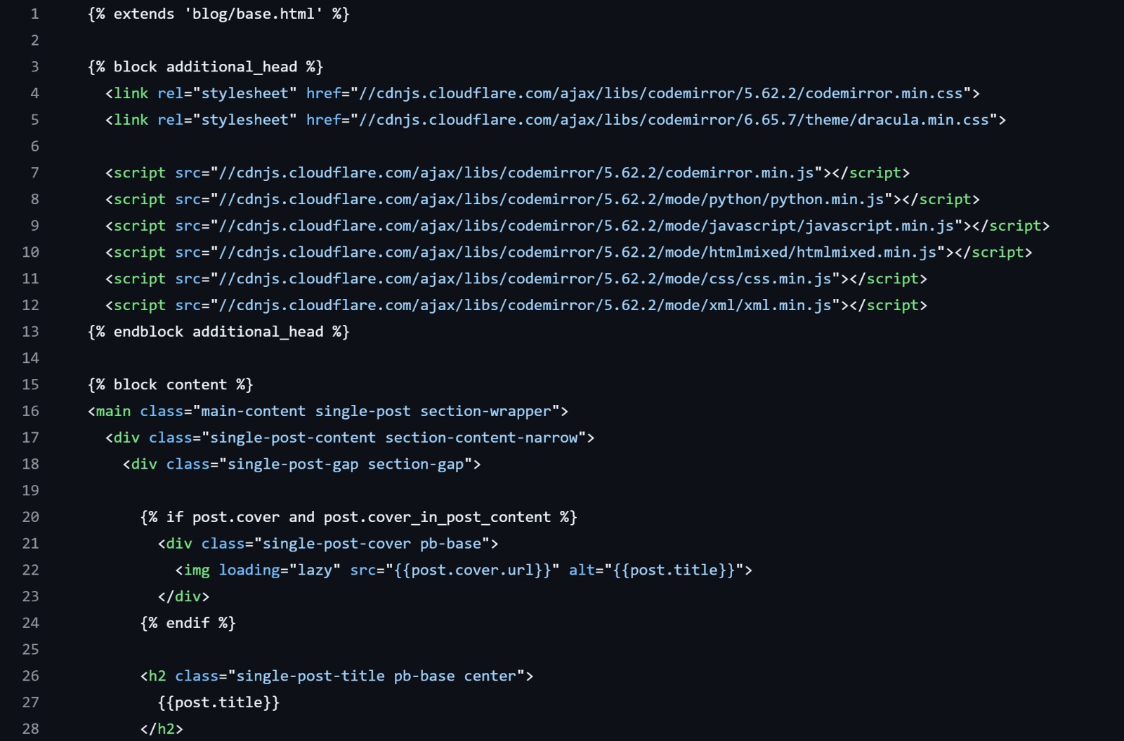Click the 'single-post-gap section-gap' class value
This screenshot has height=741, width=1124.
[x=345, y=465]
